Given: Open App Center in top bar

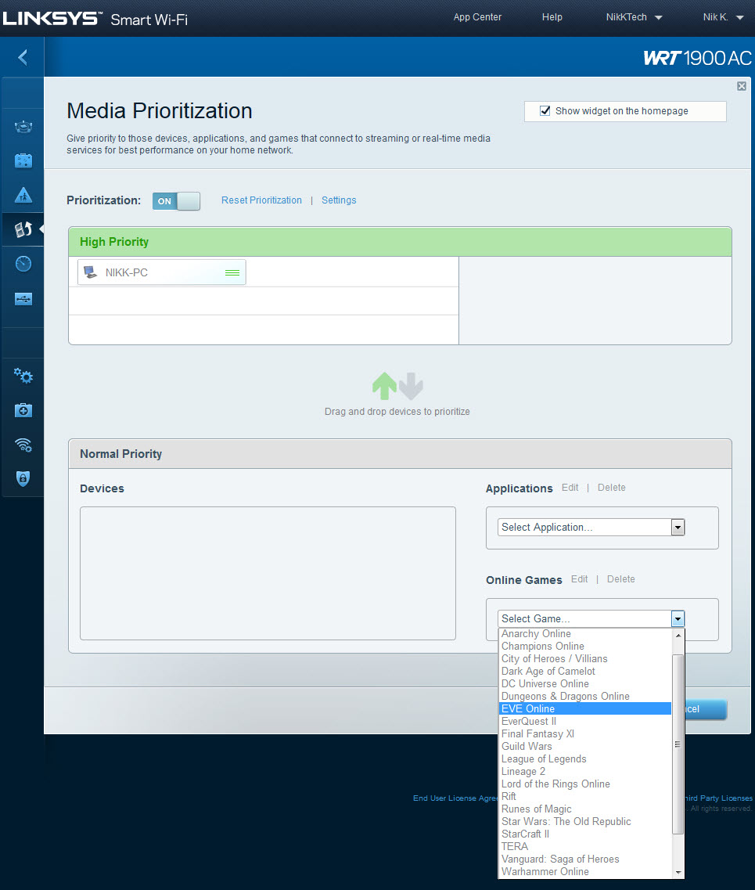Looking at the screenshot, I should [477, 17].
